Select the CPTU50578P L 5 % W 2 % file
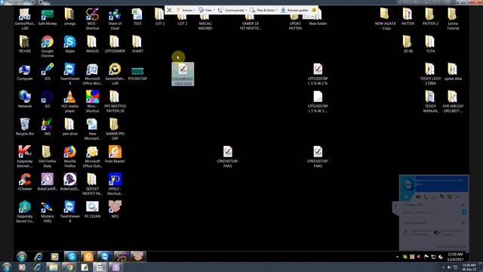The width and height of the screenshot is (483, 272). [318, 74]
